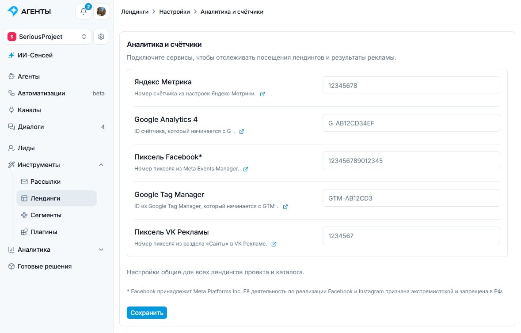Viewport: 521px width, 333px height.
Task: Open external link for Google Analytics 4 help
Action: coord(242,132)
